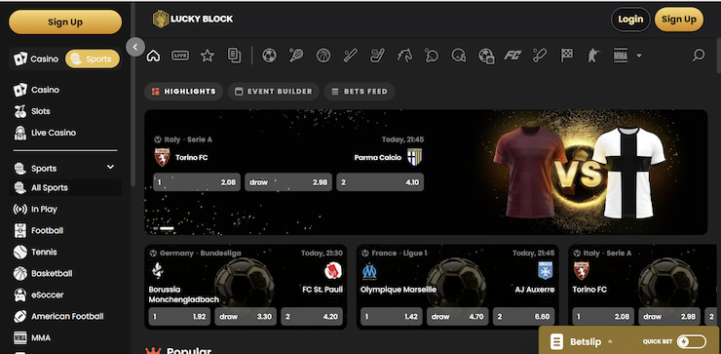Bet on Monchengladbach win at 1.92

point(180,317)
